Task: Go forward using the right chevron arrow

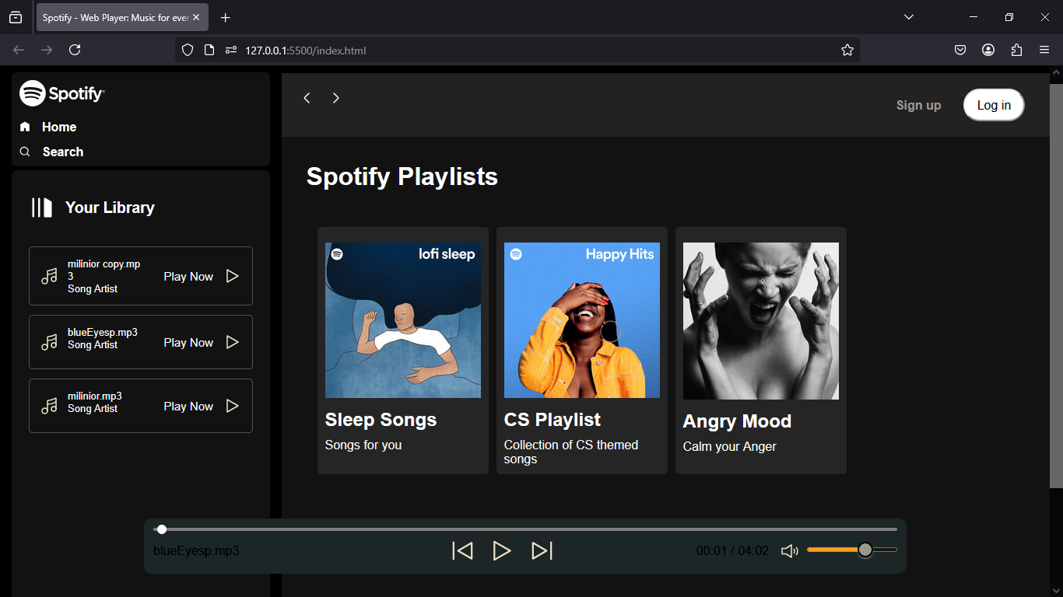Action: pos(335,98)
